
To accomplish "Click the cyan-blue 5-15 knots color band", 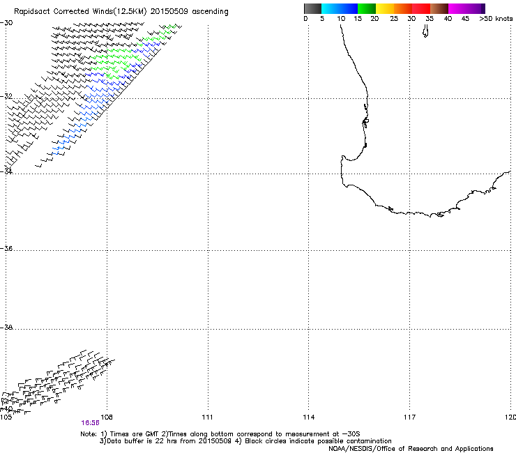I will (x=340, y=8).
